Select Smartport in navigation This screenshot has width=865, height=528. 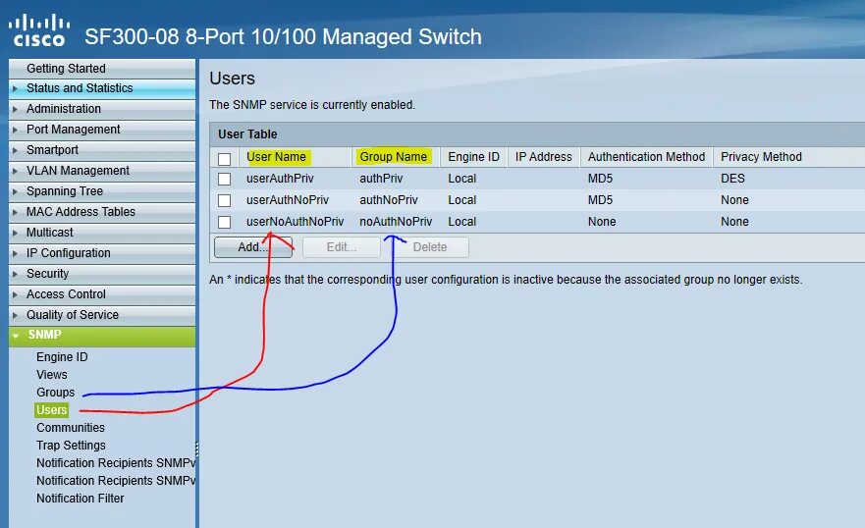[x=102, y=150]
